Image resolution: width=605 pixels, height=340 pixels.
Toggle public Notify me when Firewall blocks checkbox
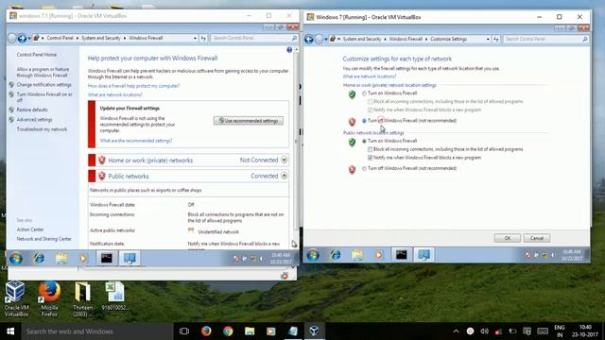tap(370, 158)
